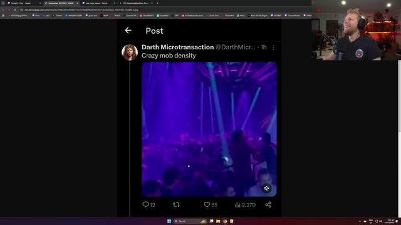Switch to the MasteringMachines X tab
Viewport: 401px width, 225px height.
[x=135, y=3]
